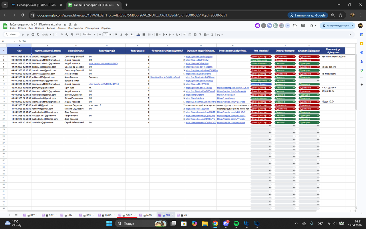Open text wrapping dropdown
The height and width of the screenshot is (229, 366).
[x=171, y=34]
